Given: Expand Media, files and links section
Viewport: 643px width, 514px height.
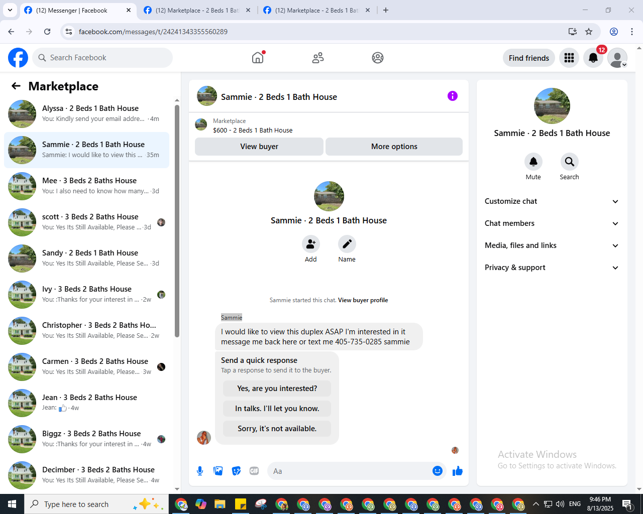Looking at the screenshot, I should [552, 245].
